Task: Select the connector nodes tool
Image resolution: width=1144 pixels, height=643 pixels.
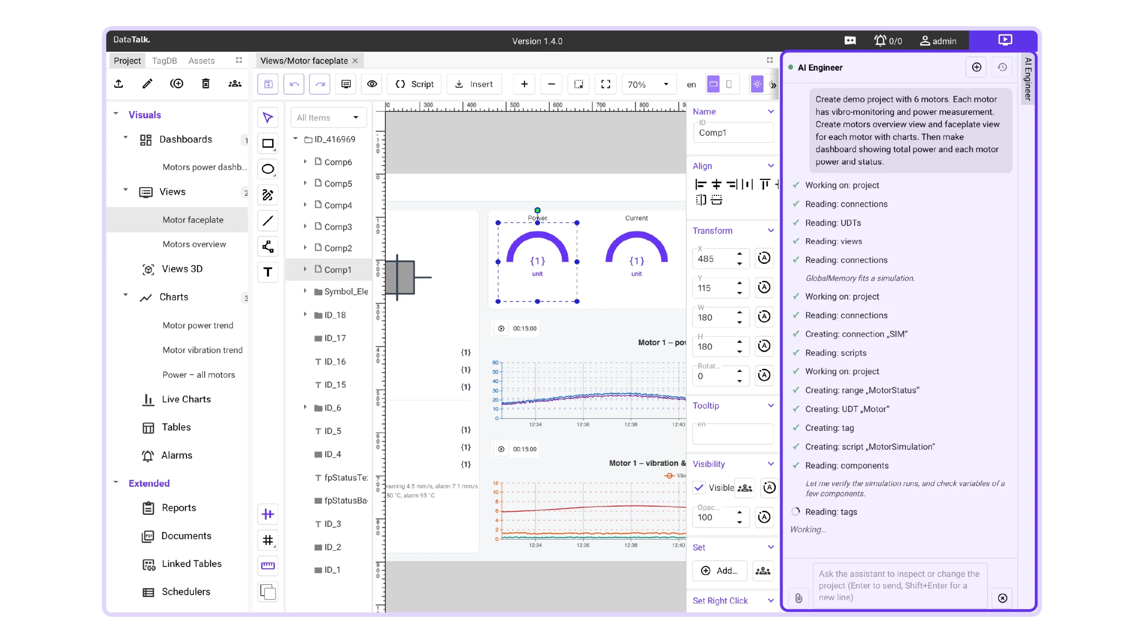Action: [x=268, y=246]
